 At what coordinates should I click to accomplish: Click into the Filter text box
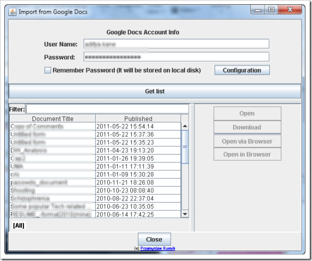pyautogui.click(x=107, y=109)
